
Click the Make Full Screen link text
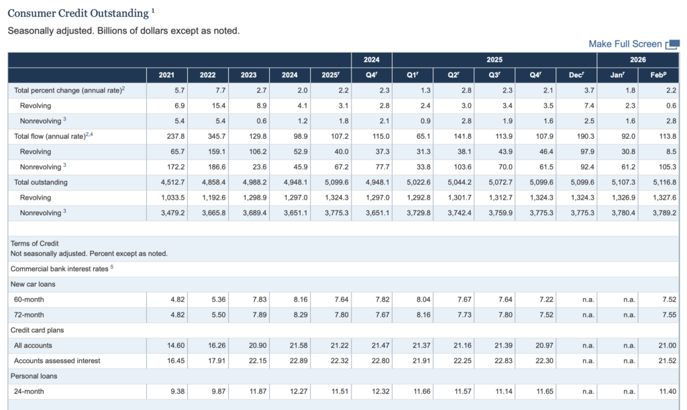[625, 44]
